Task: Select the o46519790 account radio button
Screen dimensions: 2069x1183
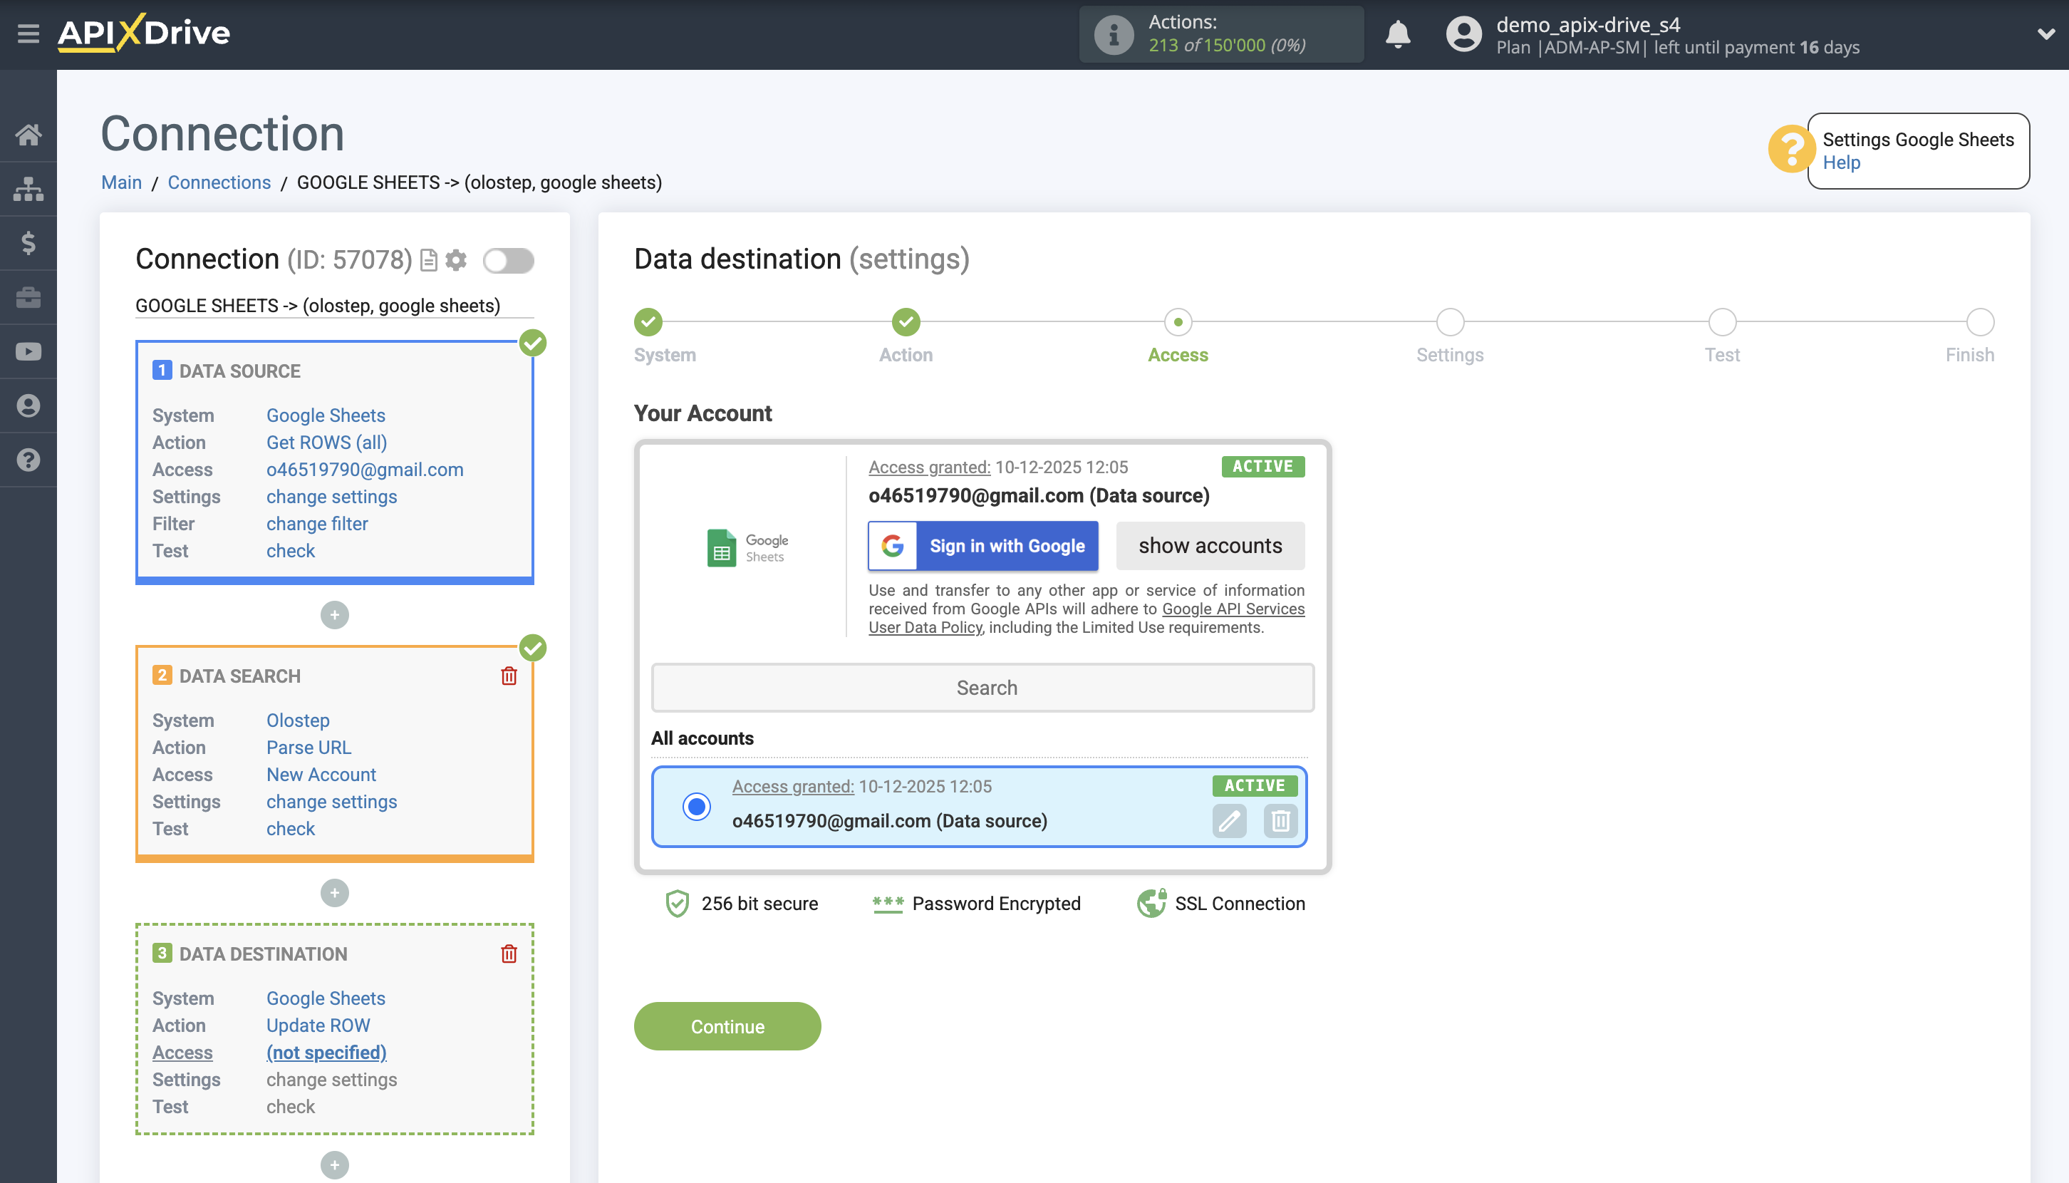Action: [697, 807]
